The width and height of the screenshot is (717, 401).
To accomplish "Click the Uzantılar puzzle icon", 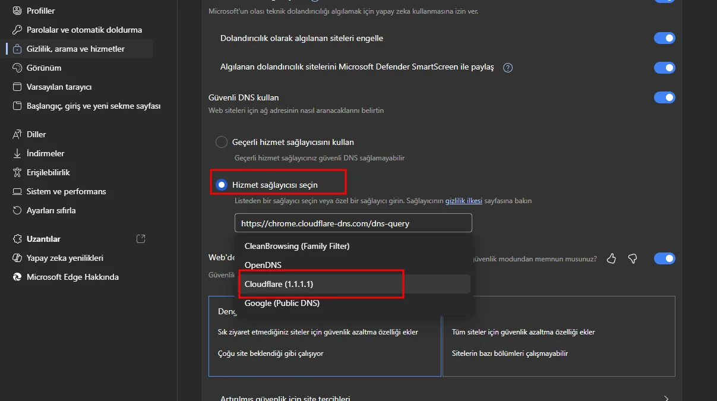I will pyautogui.click(x=17, y=239).
